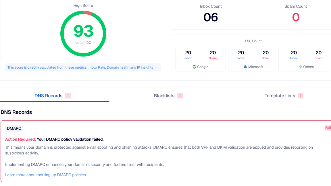The image size is (331, 186).
Task: Click the score calculation info note
Action: [80, 67]
